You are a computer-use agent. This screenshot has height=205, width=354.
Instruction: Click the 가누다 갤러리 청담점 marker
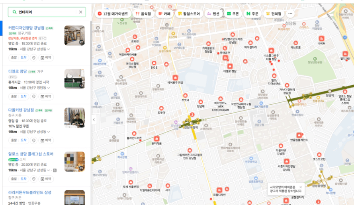click(x=287, y=85)
